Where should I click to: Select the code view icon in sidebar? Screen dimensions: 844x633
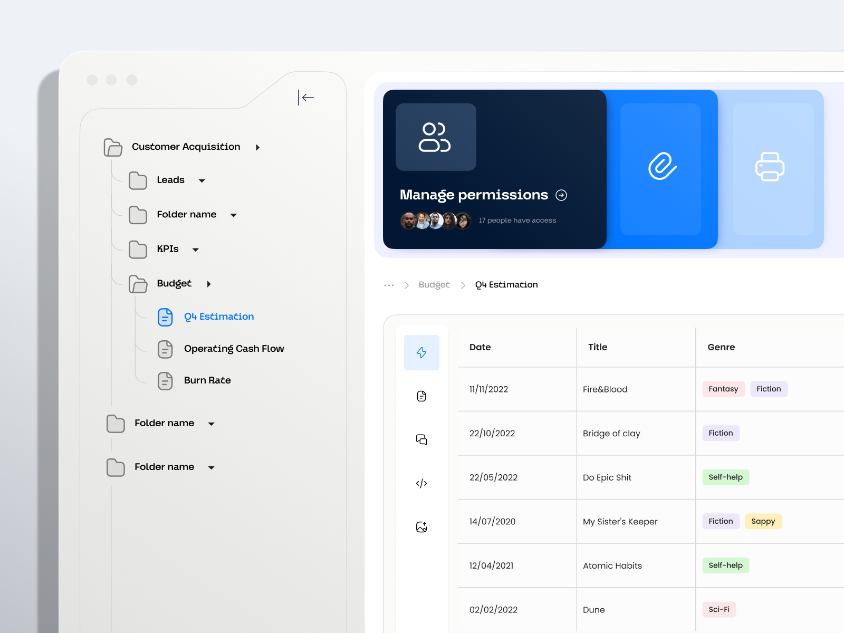point(421,483)
